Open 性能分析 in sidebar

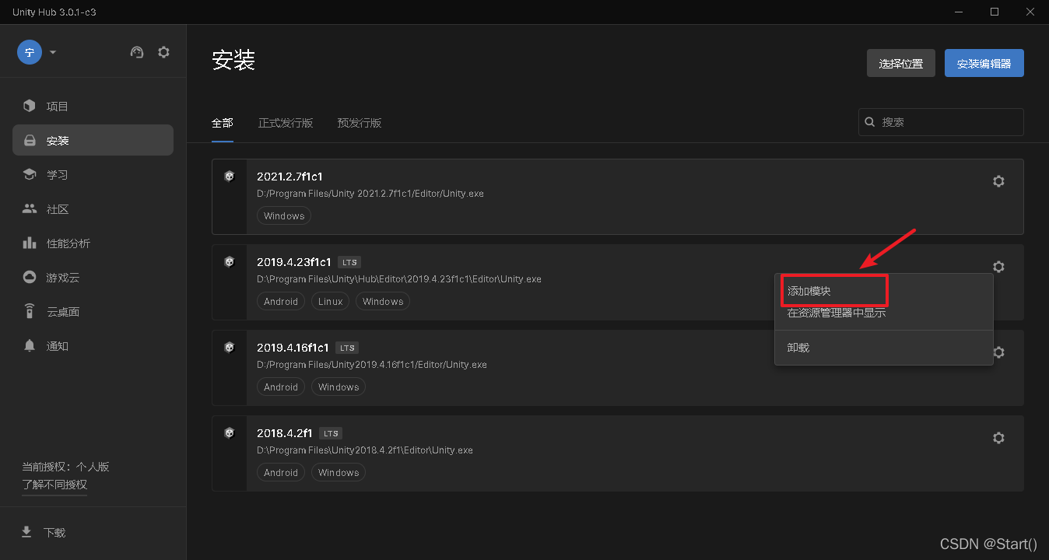click(93, 243)
